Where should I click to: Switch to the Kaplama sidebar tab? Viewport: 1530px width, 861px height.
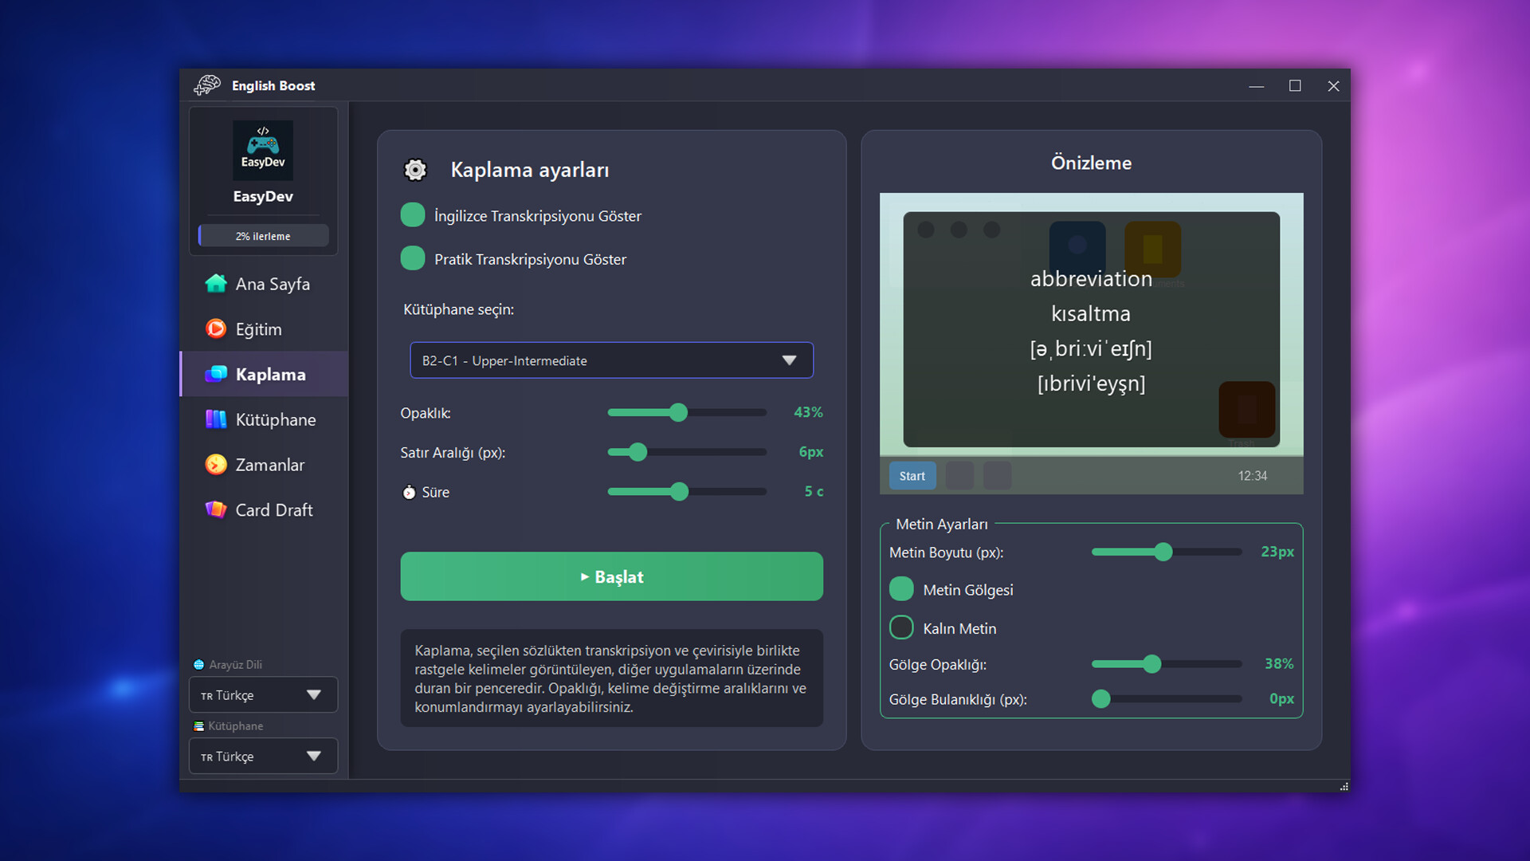pyautogui.click(x=269, y=374)
